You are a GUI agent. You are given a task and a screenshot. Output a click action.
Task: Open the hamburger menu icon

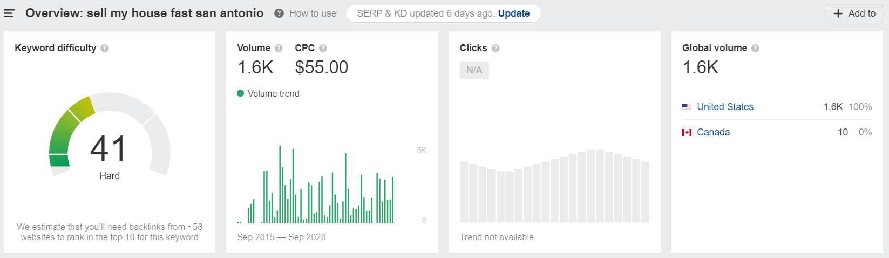9,13
